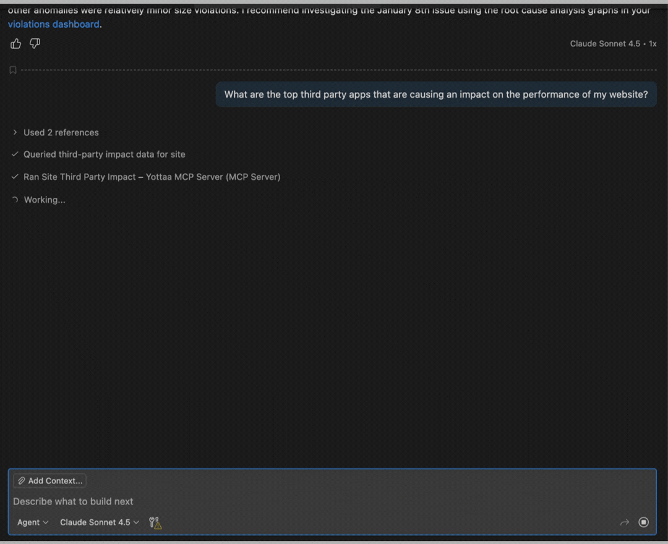Click the checkpoint bookmark icon

point(13,70)
